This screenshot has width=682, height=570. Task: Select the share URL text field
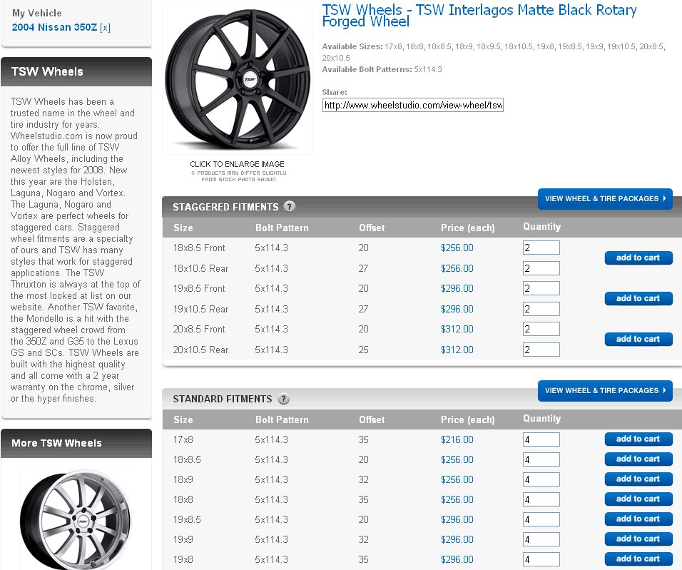pos(413,106)
